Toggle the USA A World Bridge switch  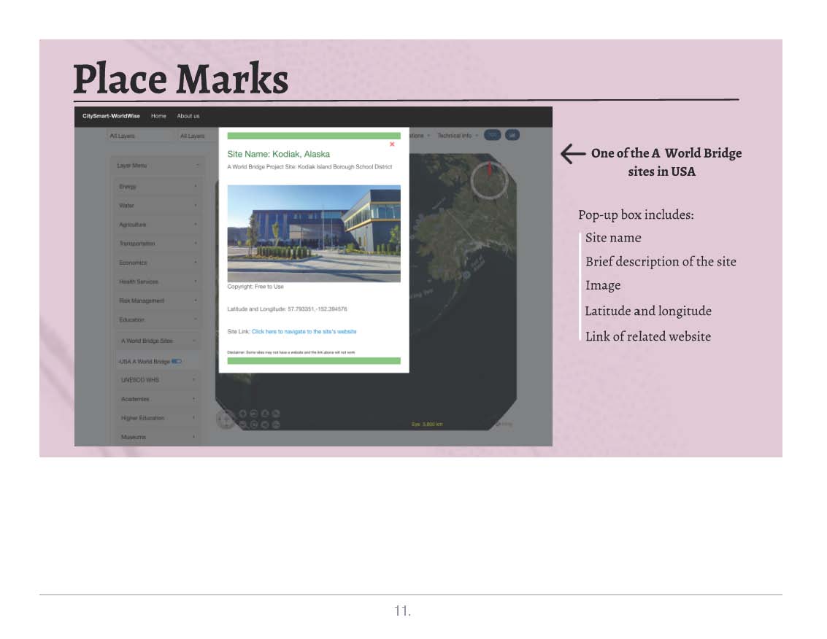point(177,361)
